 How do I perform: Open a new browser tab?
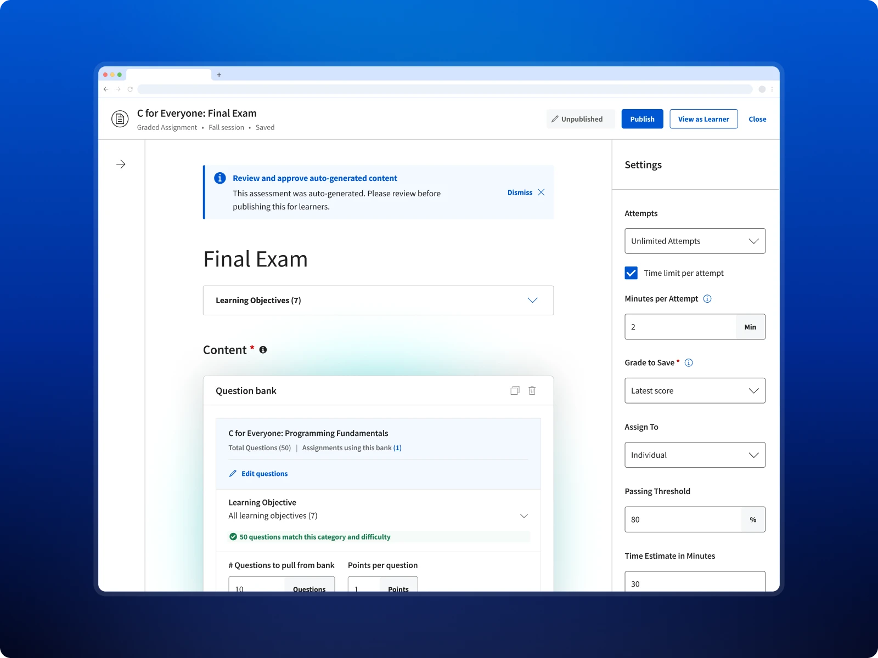(219, 75)
